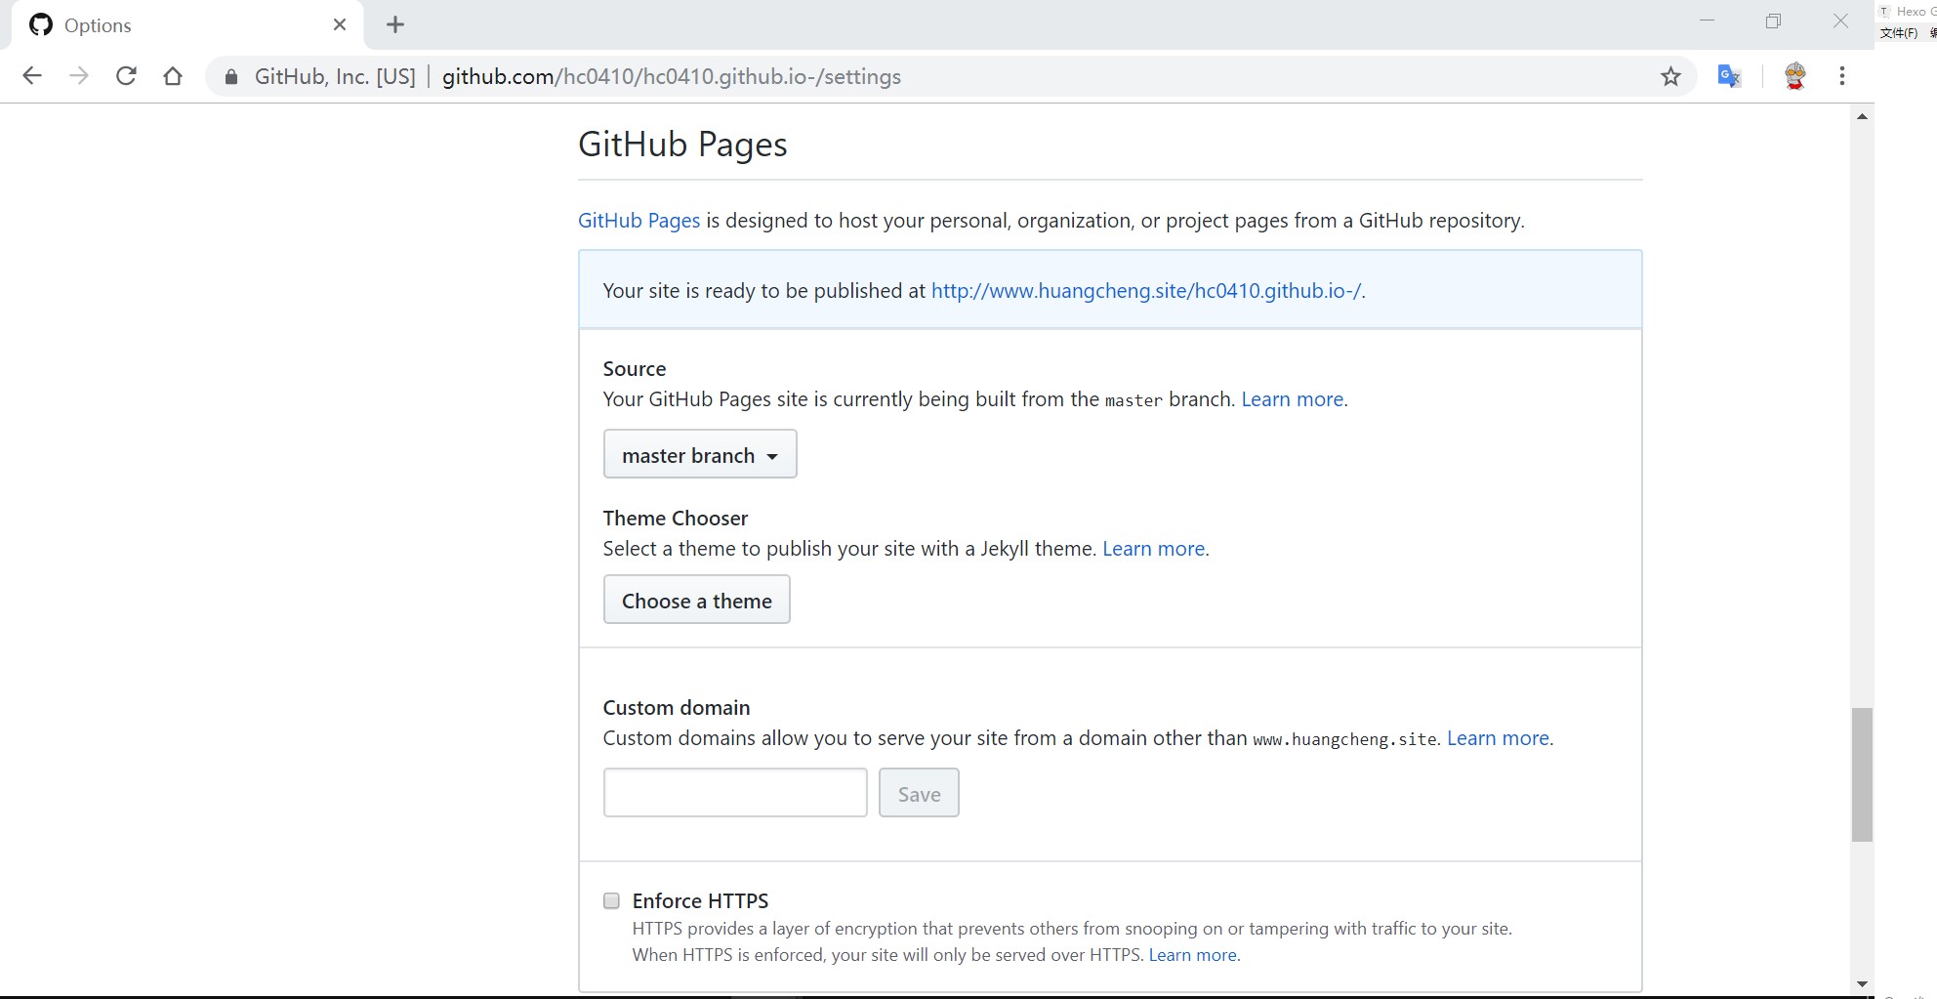The width and height of the screenshot is (1937, 999).
Task: Click into the custom domain text field
Action: (734, 793)
